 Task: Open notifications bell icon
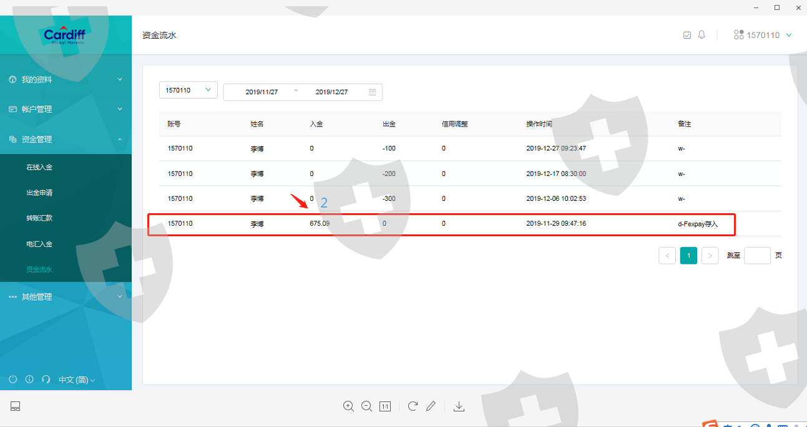[x=702, y=35]
